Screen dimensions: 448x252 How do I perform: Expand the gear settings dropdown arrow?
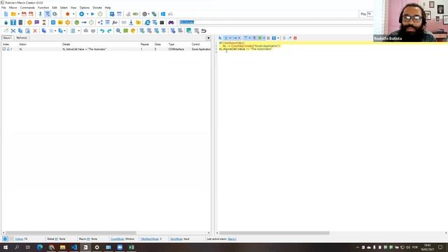148,14
